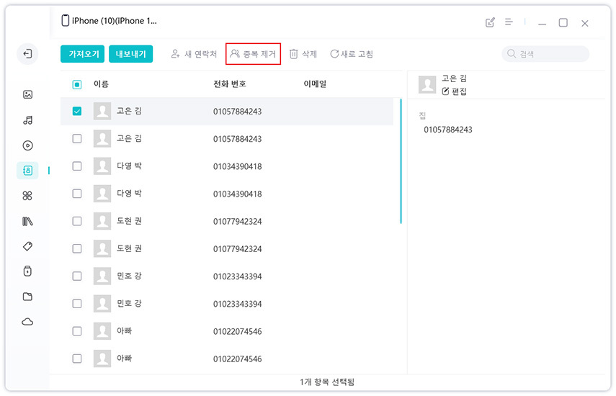Screen dimensions: 616x396
Task: Click the refresh arrow icon by 새로 고침
Action: click(x=334, y=54)
